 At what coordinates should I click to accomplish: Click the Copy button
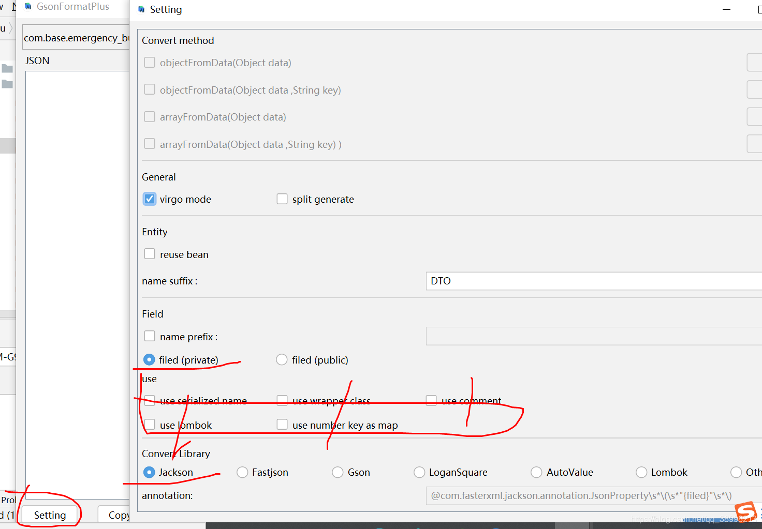point(120,515)
